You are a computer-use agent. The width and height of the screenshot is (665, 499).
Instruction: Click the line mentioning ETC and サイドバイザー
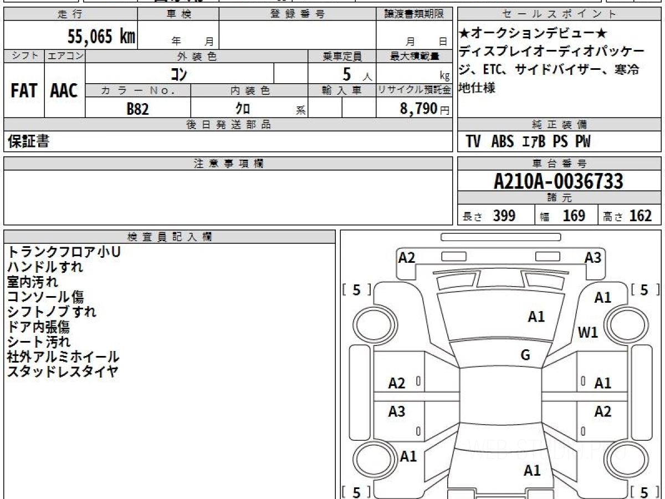[549, 70]
